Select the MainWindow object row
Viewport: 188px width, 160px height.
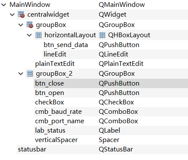click(30, 5)
